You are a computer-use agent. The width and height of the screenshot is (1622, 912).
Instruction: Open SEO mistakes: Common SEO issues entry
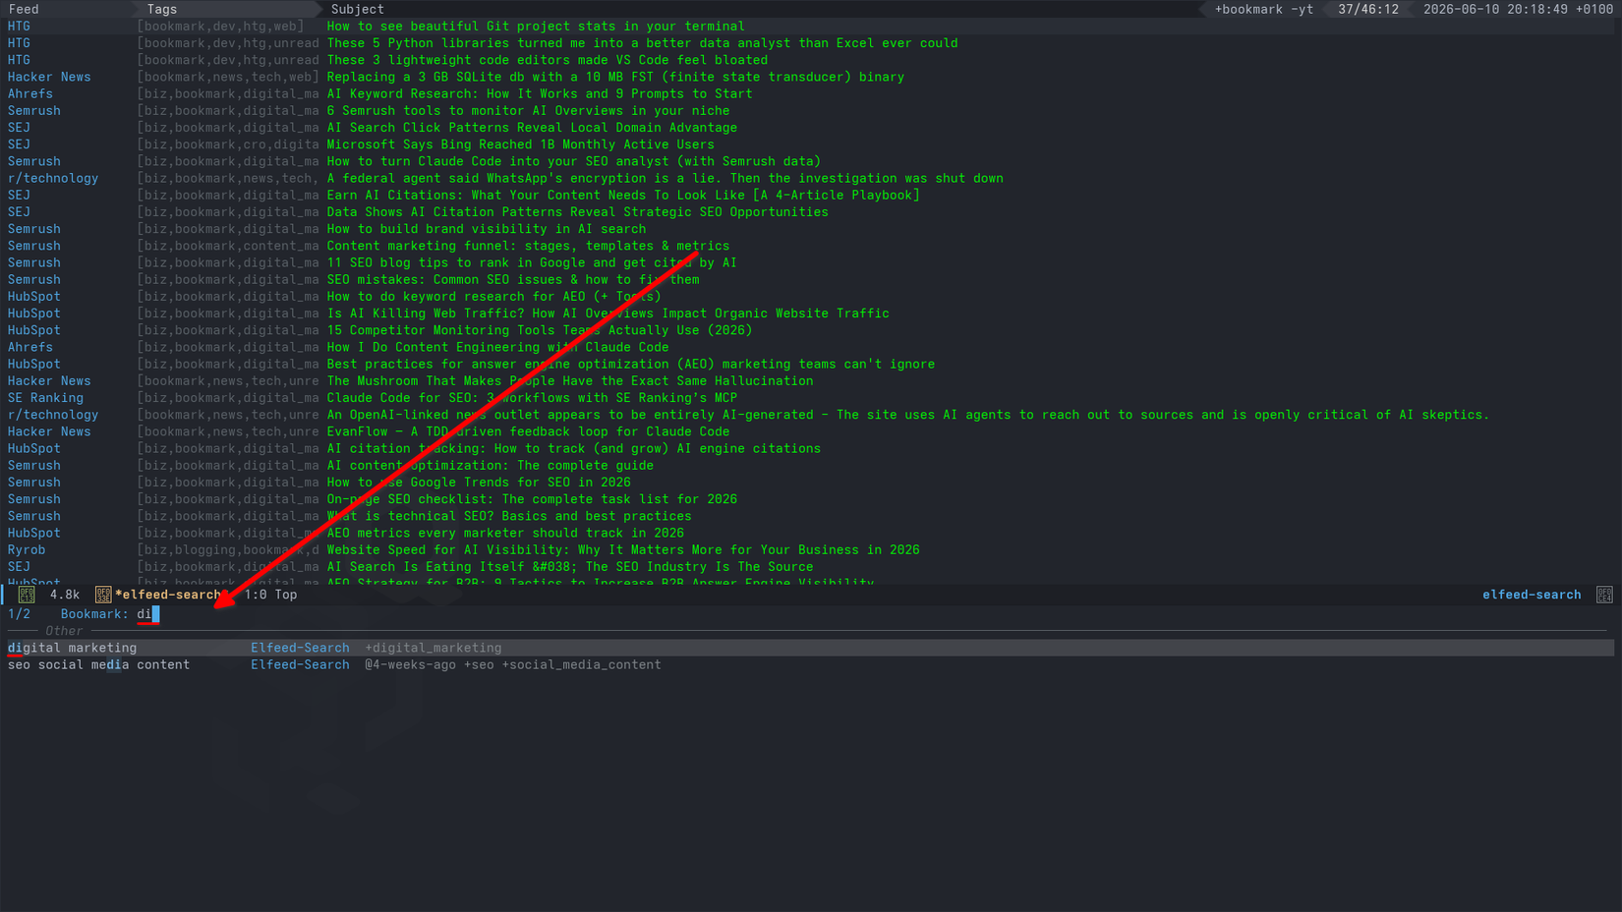pos(513,280)
